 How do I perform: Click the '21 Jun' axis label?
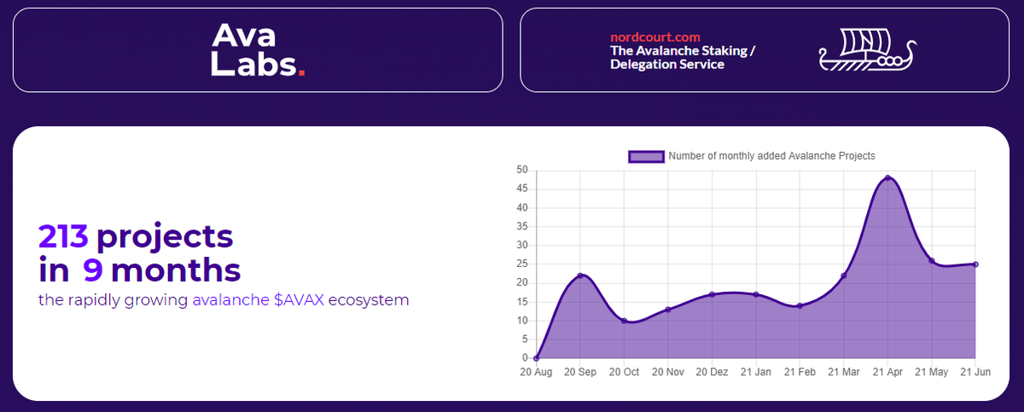click(x=975, y=373)
